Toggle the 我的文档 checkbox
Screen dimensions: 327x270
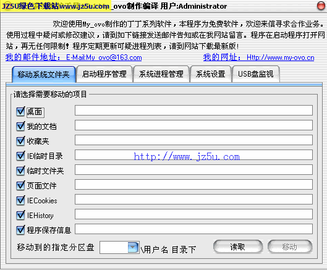pos(20,126)
